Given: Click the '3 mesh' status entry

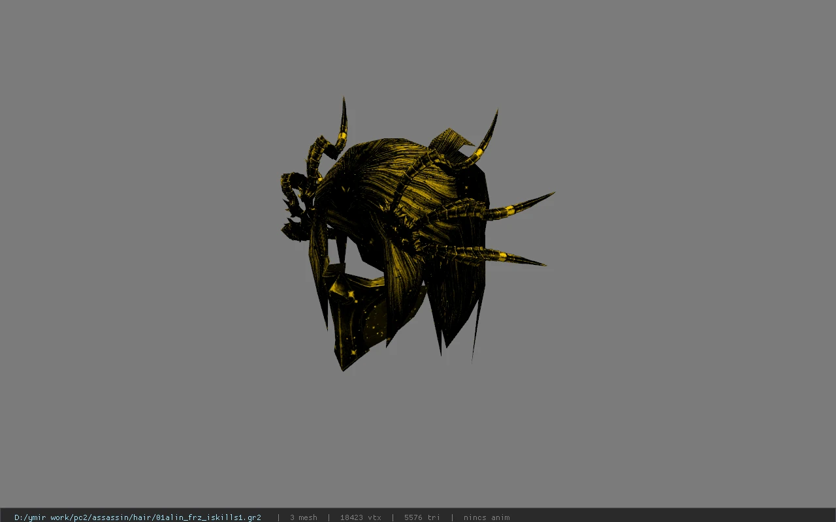Looking at the screenshot, I should click(304, 517).
